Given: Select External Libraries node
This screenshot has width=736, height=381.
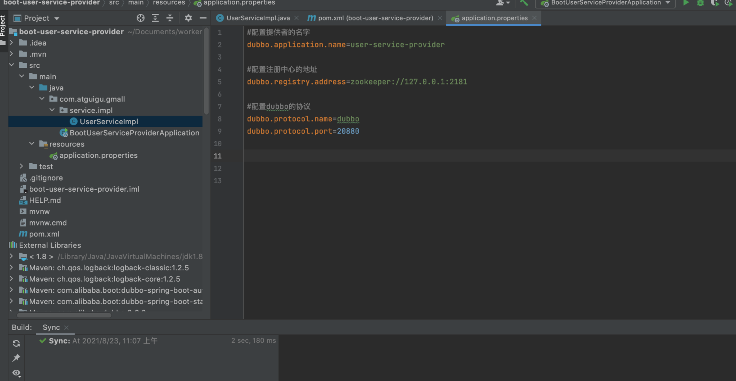Looking at the screenshot, I should click(50, 245).
